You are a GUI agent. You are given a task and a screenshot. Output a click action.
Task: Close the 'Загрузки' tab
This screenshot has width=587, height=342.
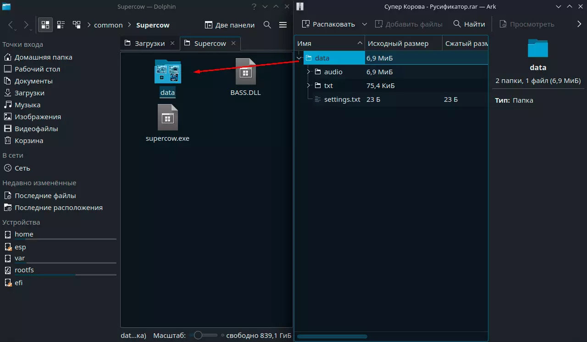click(172, 43)
